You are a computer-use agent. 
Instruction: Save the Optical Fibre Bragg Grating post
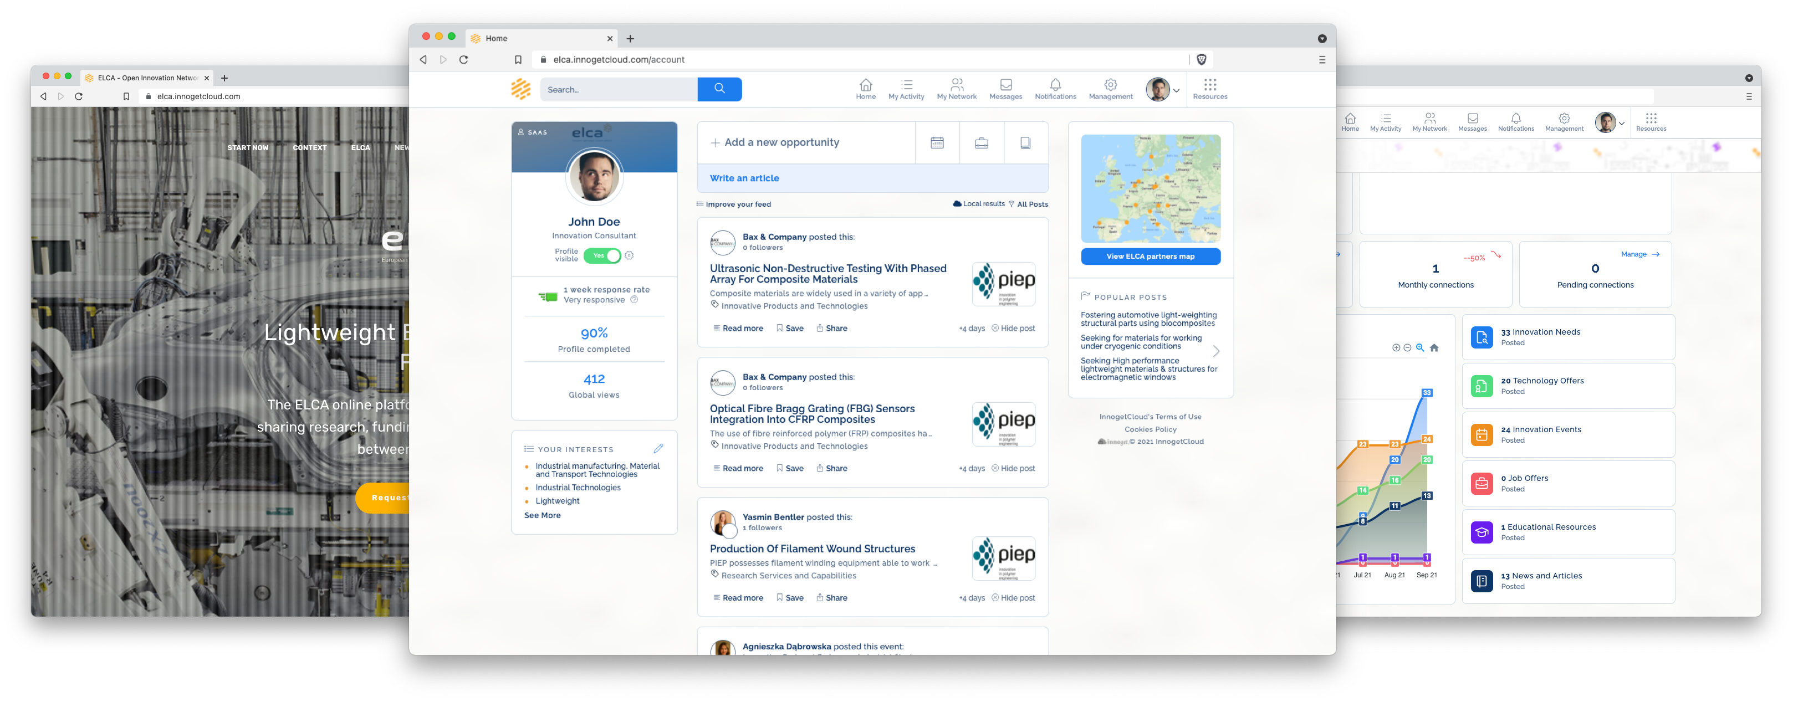(790, 469)
